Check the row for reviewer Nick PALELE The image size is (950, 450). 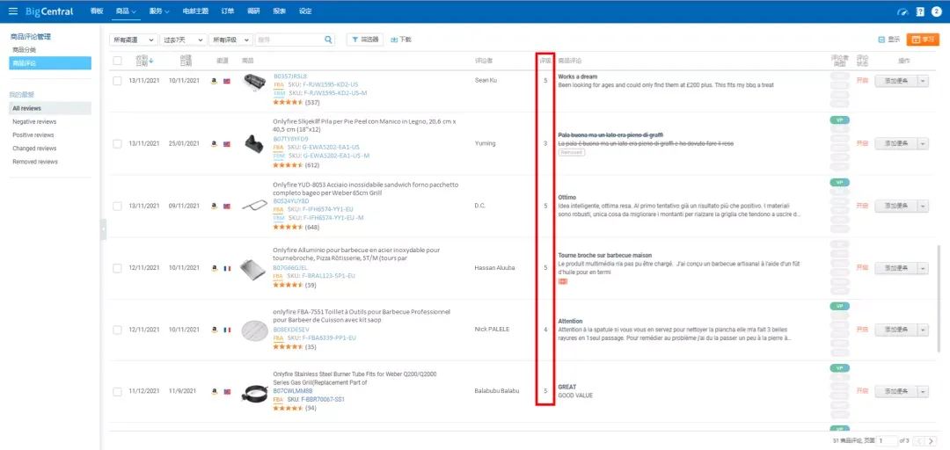[x=118, y=330]
